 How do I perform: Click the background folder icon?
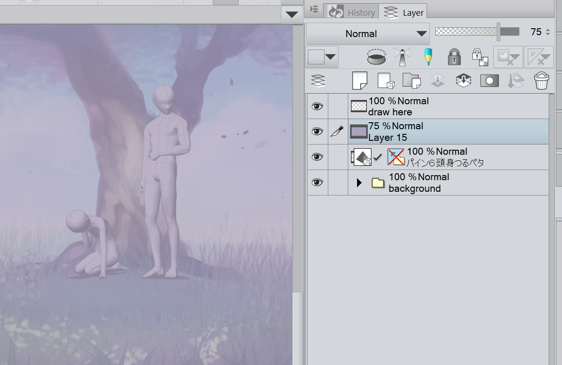point(378,183)
